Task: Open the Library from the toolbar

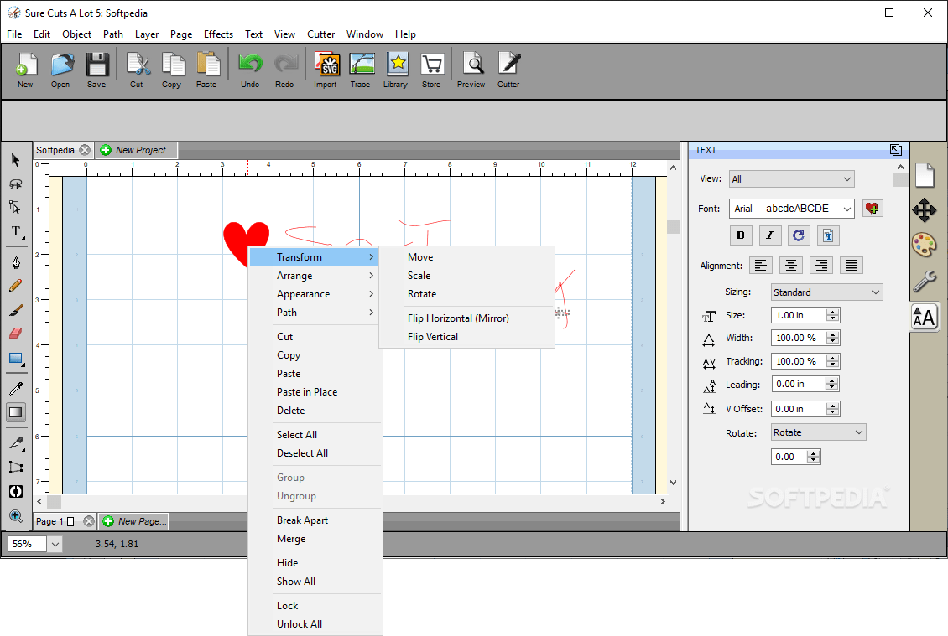Action: pos(397,70)
